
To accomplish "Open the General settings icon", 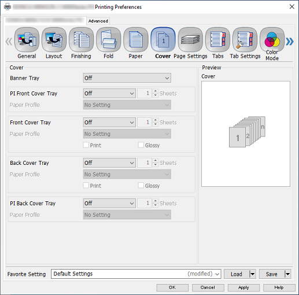I will coord(27,40).
